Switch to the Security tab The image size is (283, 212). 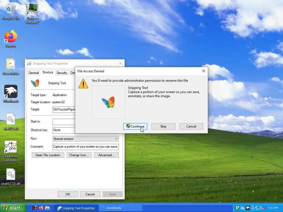pyautogui.click(x=62, y=73)
